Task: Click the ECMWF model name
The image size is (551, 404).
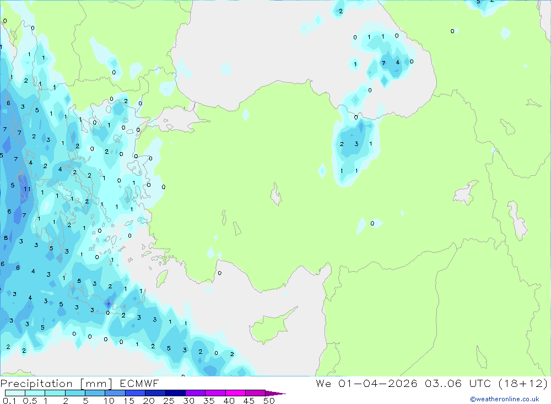Action: 139,384
